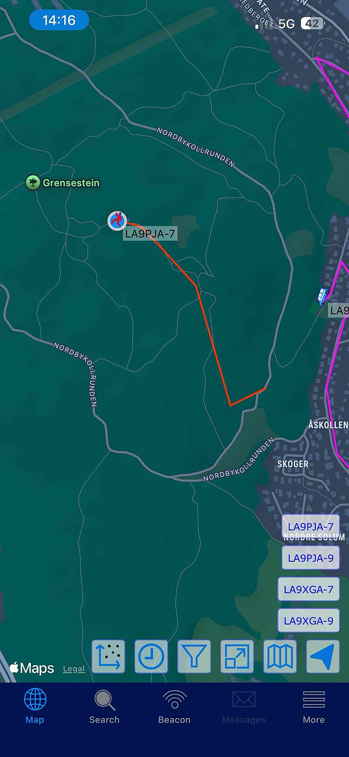Select the LA9PJA-7 runner station icon

[117, 220]
